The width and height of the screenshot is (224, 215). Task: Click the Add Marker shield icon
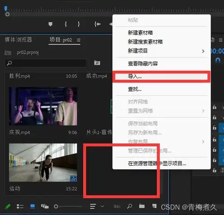pos(50,24)
